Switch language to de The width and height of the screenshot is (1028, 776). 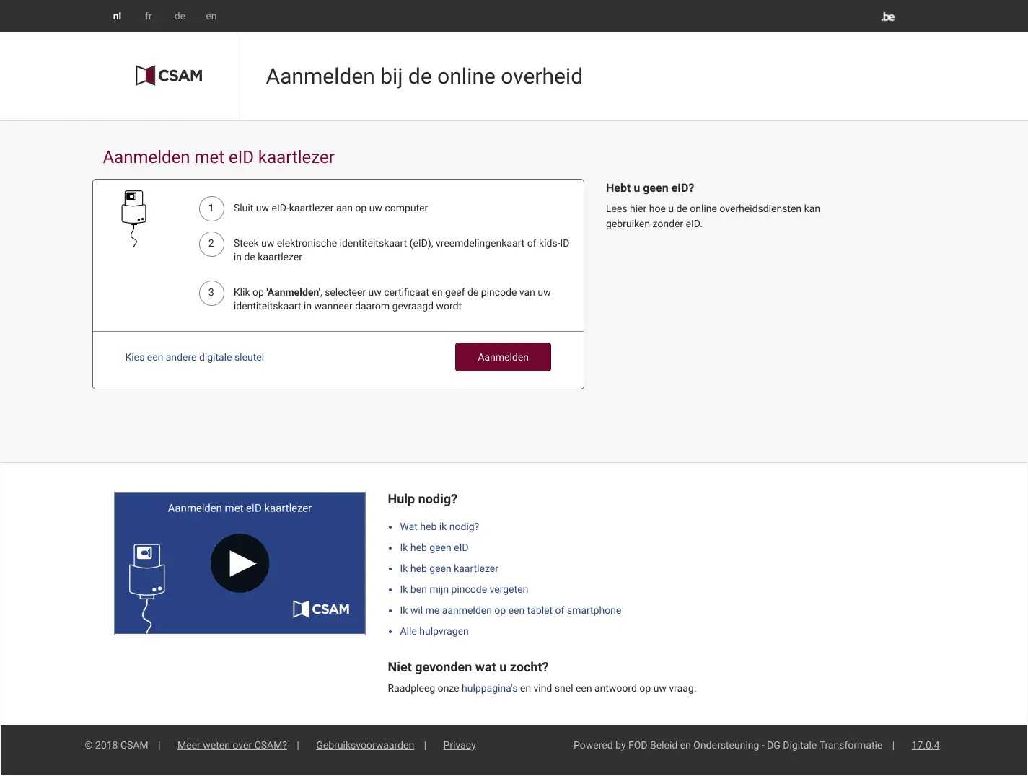click(x=180, y=16)
